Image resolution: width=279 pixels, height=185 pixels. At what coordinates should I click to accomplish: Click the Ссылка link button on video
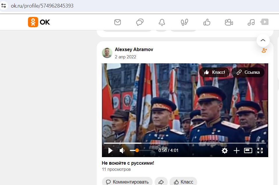pos(248,72)
